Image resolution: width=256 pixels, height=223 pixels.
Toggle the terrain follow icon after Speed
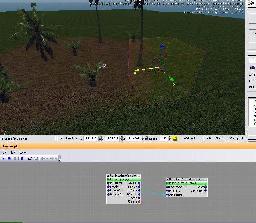pyautogui.click(x=175, y=139)
